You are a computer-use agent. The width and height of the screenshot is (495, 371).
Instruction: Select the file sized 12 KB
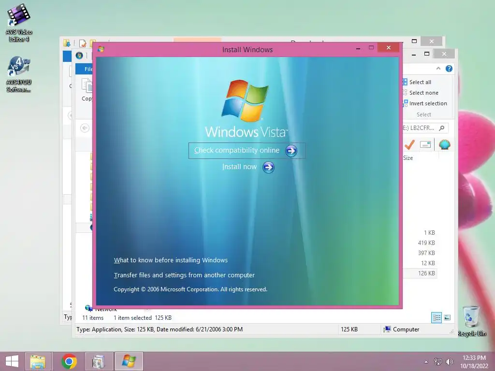tap(428, 263)
